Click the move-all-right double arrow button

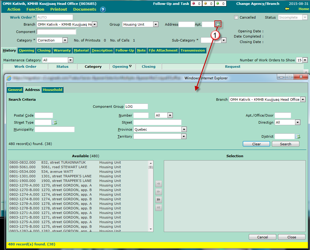pos(159,200)
